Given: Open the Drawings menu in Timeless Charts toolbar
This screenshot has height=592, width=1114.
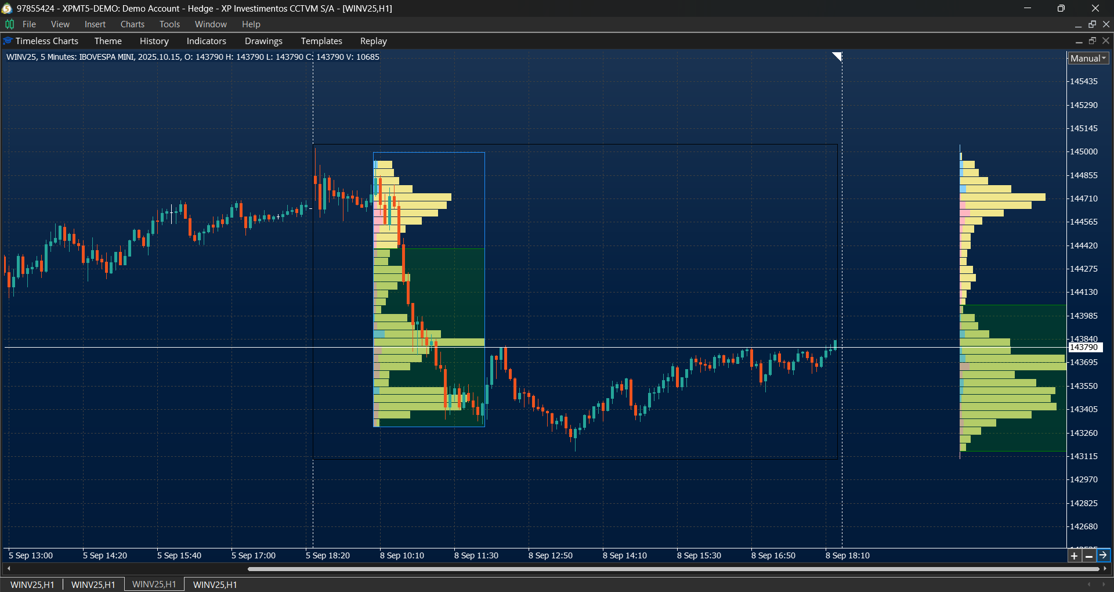Looking at the screenshot, I should pyautogui.click(x=263, y=41).
